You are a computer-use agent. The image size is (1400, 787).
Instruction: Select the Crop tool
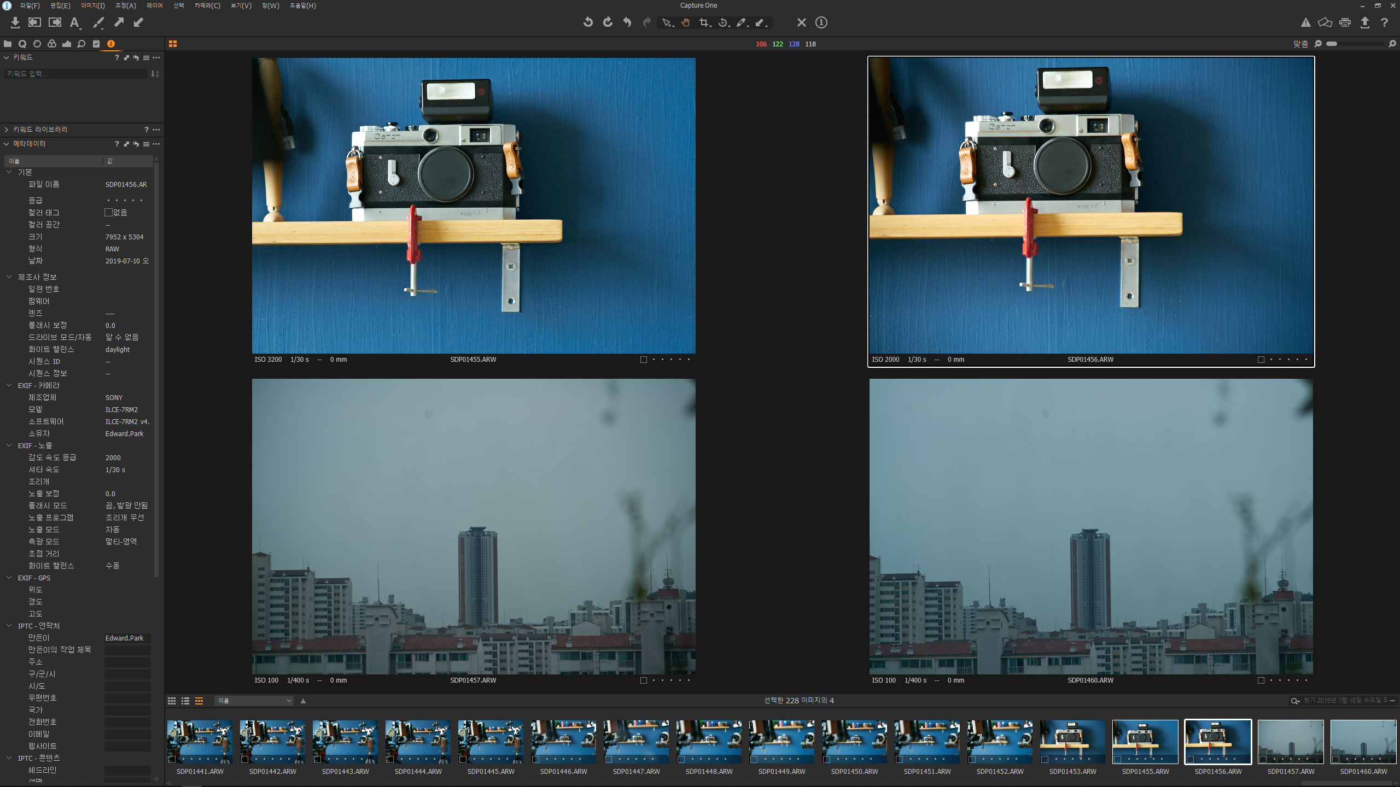[x=704, y=22]
